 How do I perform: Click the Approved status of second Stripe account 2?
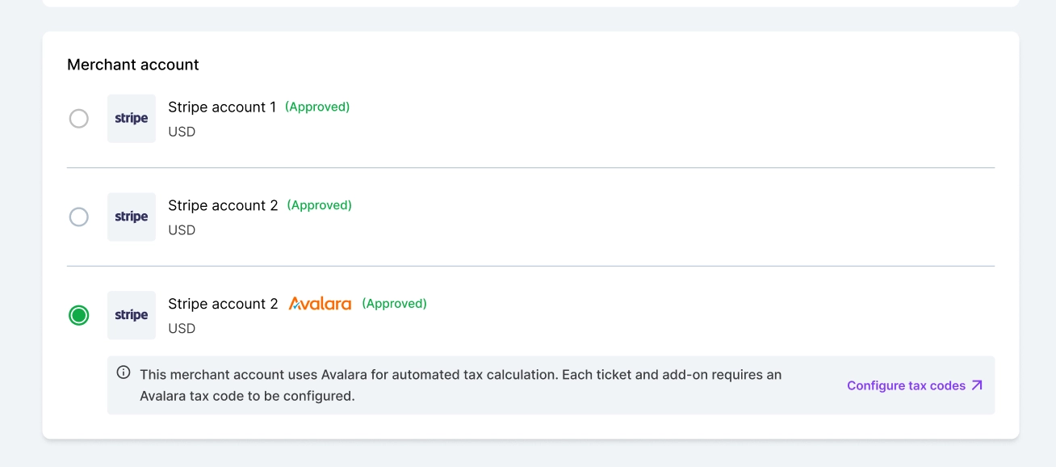point(320,205)
